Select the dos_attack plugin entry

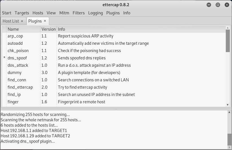pyautogui.click(x=18, y=65)
